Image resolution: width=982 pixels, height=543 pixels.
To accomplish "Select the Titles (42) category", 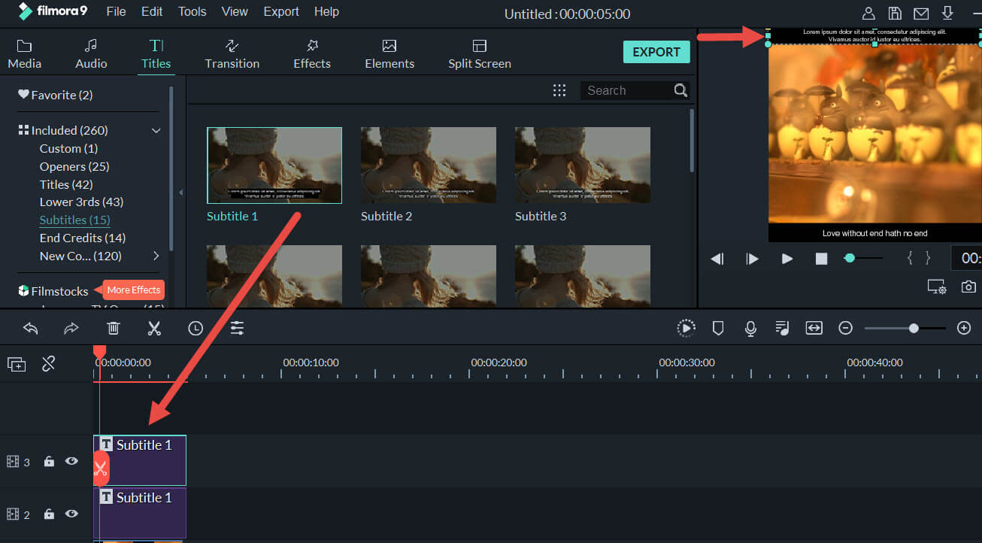I will [x=66, y=184].
